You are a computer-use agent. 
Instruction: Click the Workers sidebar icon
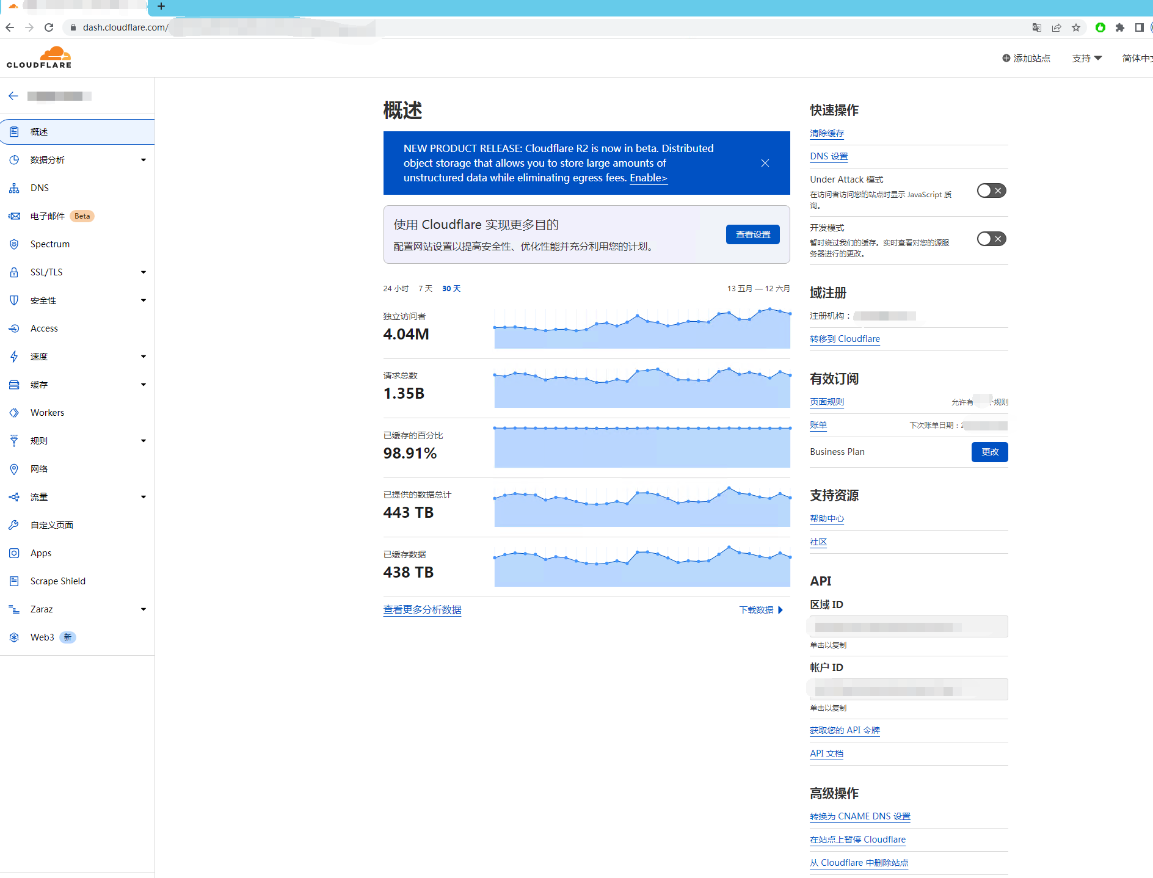(14, 413)
